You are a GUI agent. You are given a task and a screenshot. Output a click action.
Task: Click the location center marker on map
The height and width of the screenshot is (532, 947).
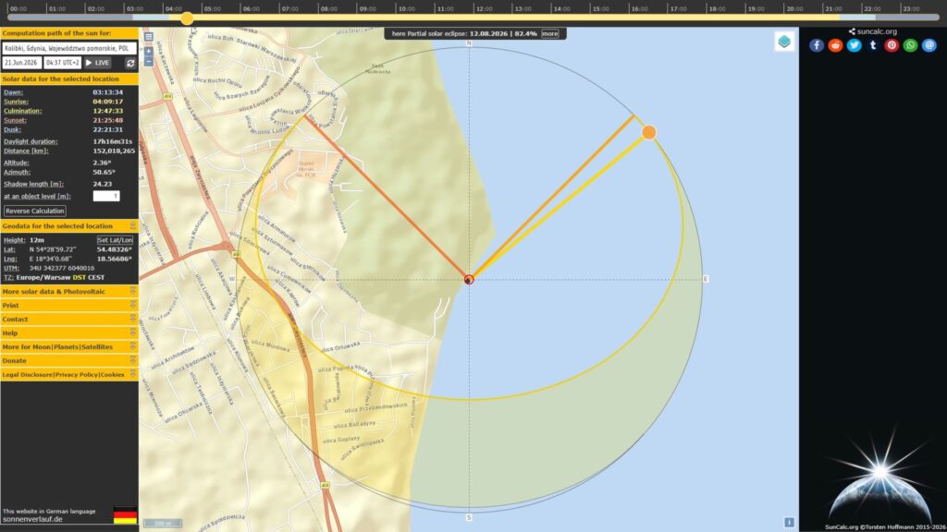coord(469,279)
